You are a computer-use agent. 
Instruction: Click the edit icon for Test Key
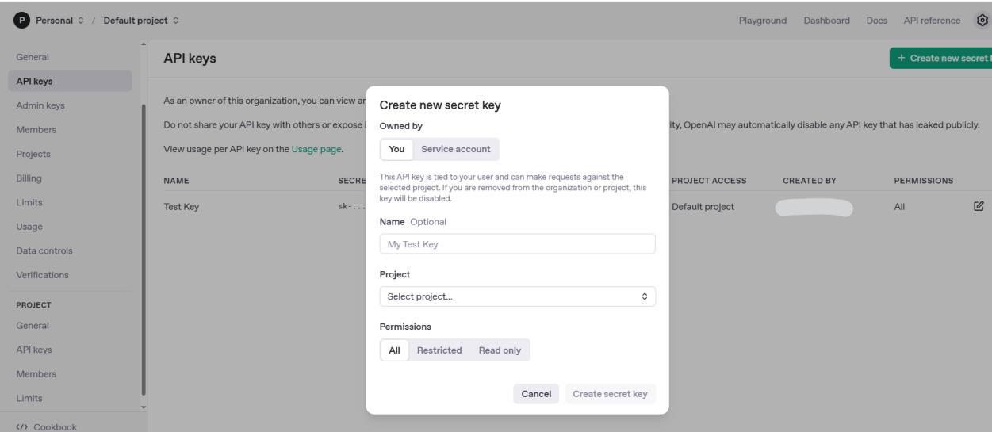pyautogui.click(x=979, y=206)
